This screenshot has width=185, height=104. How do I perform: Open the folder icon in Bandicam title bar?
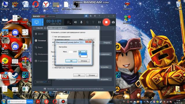90,16
